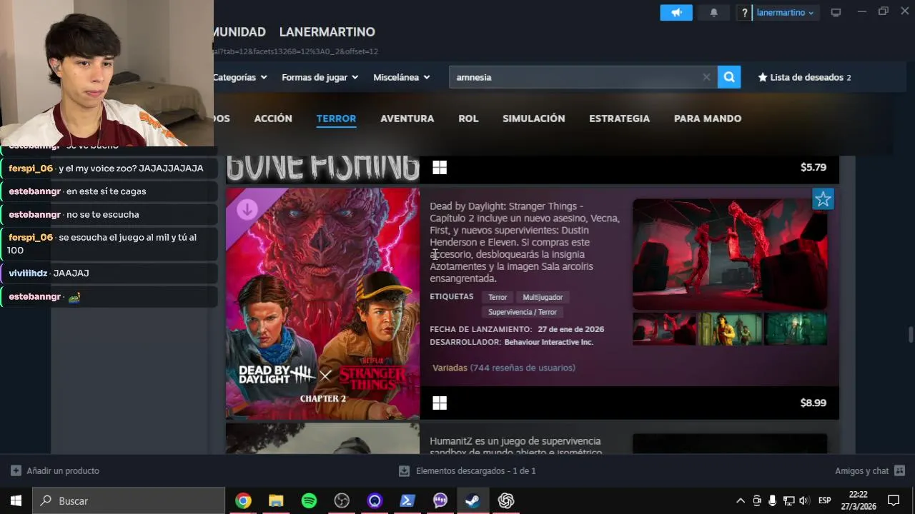Clear the amnesia search text
This screenshot has height=514, width=915.
click(x=706, y=77)
